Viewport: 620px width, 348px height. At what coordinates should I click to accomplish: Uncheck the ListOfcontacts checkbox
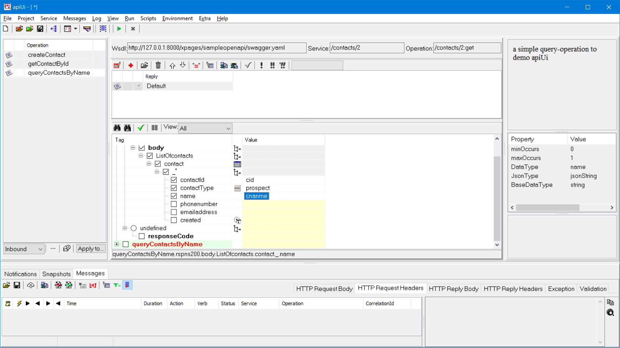(150, 156)
